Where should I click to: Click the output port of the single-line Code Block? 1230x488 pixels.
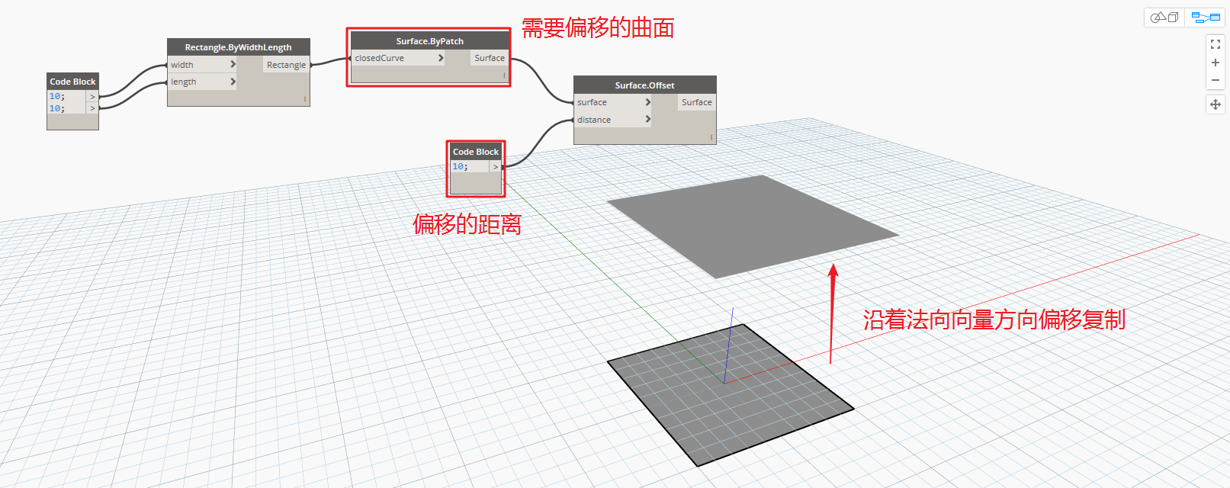point(495,166)
